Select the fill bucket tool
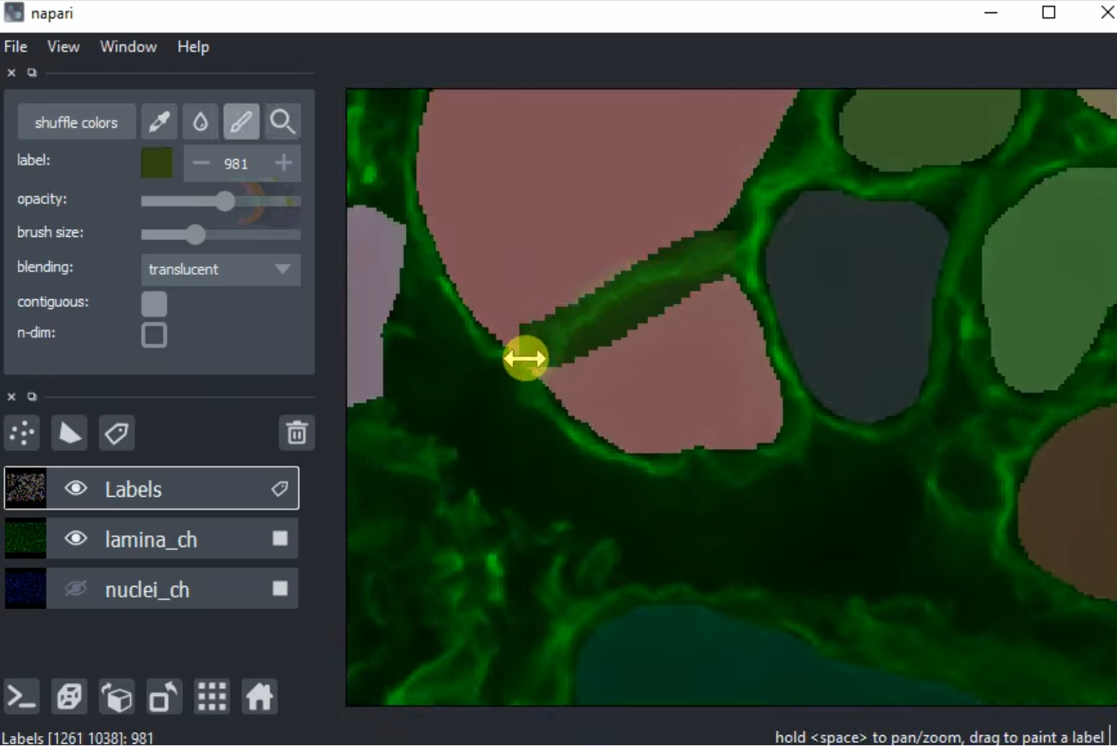The image size is (1117, 746). (200, 122)
